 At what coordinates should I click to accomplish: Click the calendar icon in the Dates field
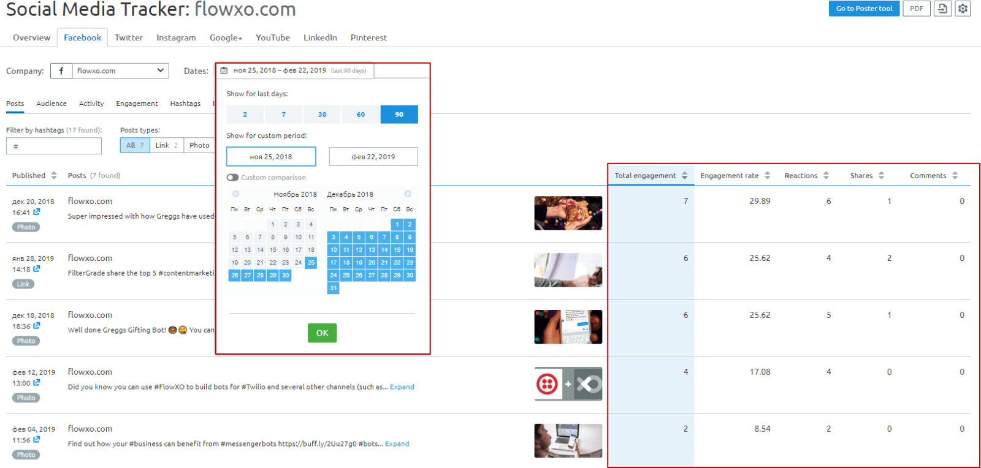coord(224,70)
